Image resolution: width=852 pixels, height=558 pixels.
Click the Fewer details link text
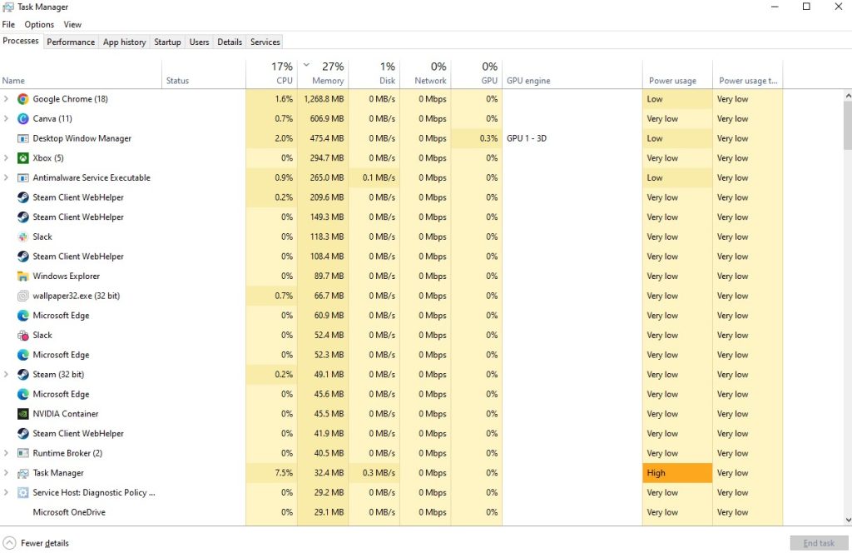tap(45, 543)
